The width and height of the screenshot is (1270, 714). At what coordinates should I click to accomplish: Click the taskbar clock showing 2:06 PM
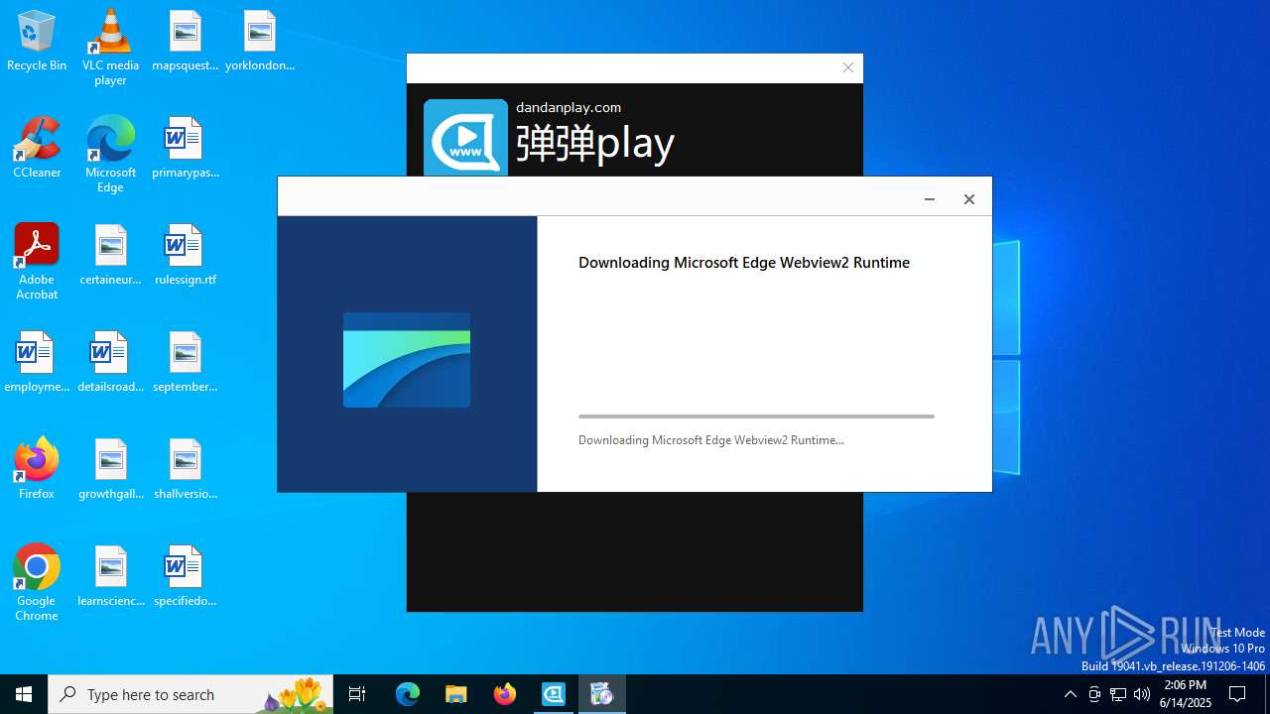point(1186,694)
